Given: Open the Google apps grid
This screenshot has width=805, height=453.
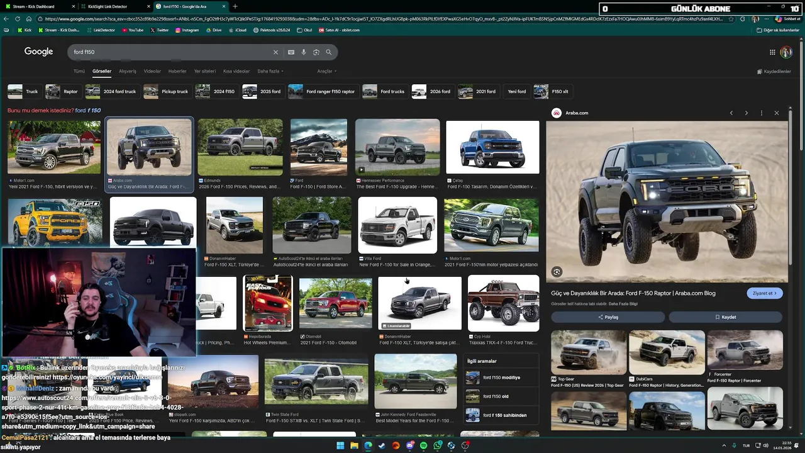Looking at the screenshot, I should [772, 52].
